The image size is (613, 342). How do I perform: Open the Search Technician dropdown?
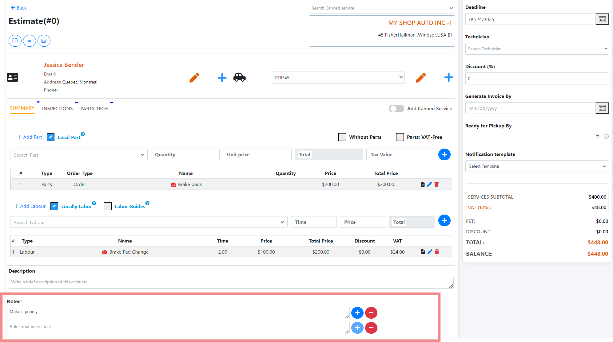pos(537,49)
